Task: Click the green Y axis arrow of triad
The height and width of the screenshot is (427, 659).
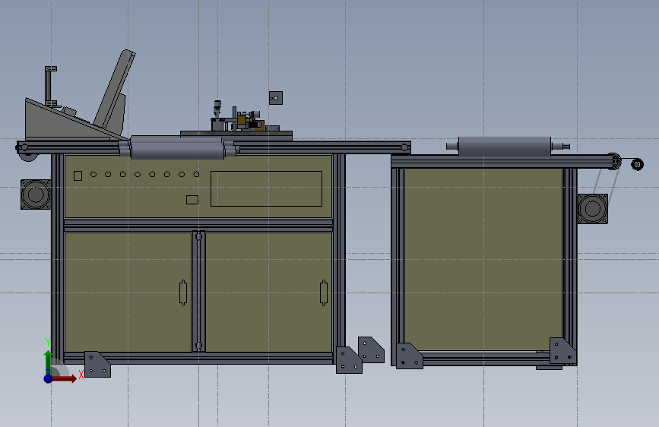Action: click(49, 359)
